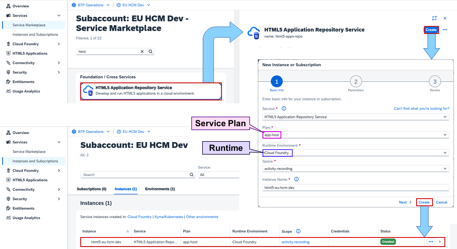457x249 pixels.
Task: Click the Usage Analytics icon in the upper sidebar
Action: pyautogui.click(x=8, y=91)
